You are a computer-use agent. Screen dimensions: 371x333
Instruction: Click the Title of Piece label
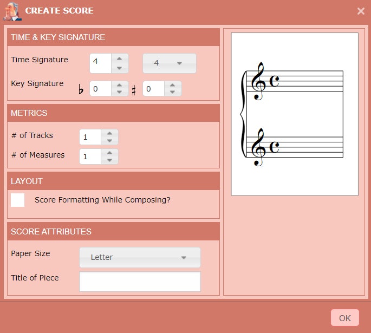coord(35,278)
